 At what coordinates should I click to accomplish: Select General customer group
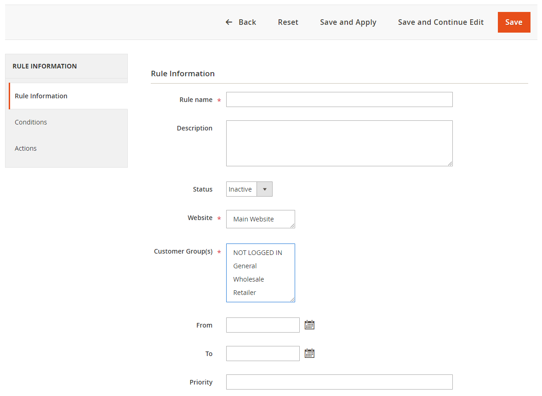[x=245, y=266]
